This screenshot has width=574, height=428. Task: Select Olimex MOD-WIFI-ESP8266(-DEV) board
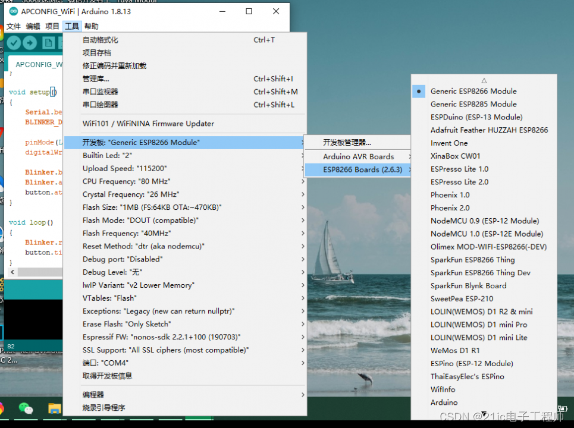(484, 247)
